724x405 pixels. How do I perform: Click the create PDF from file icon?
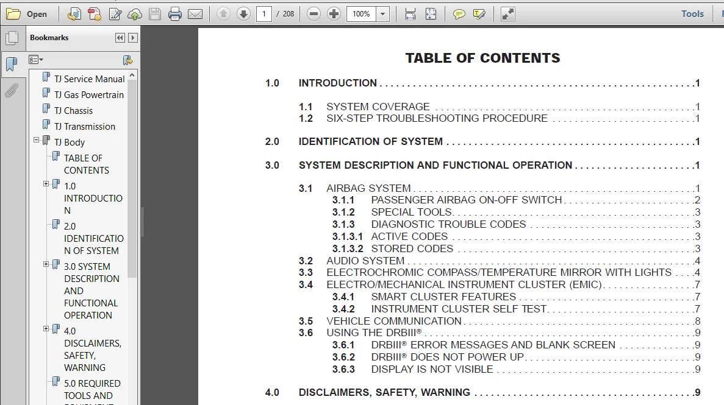point(74,14)
